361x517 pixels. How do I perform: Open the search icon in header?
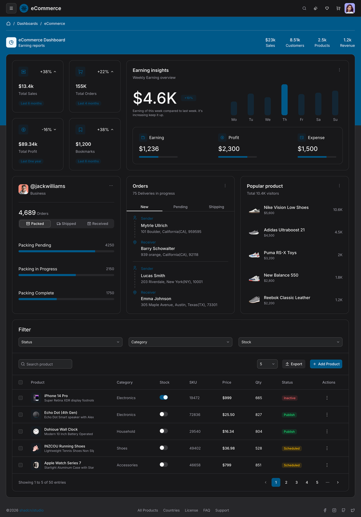304,8
